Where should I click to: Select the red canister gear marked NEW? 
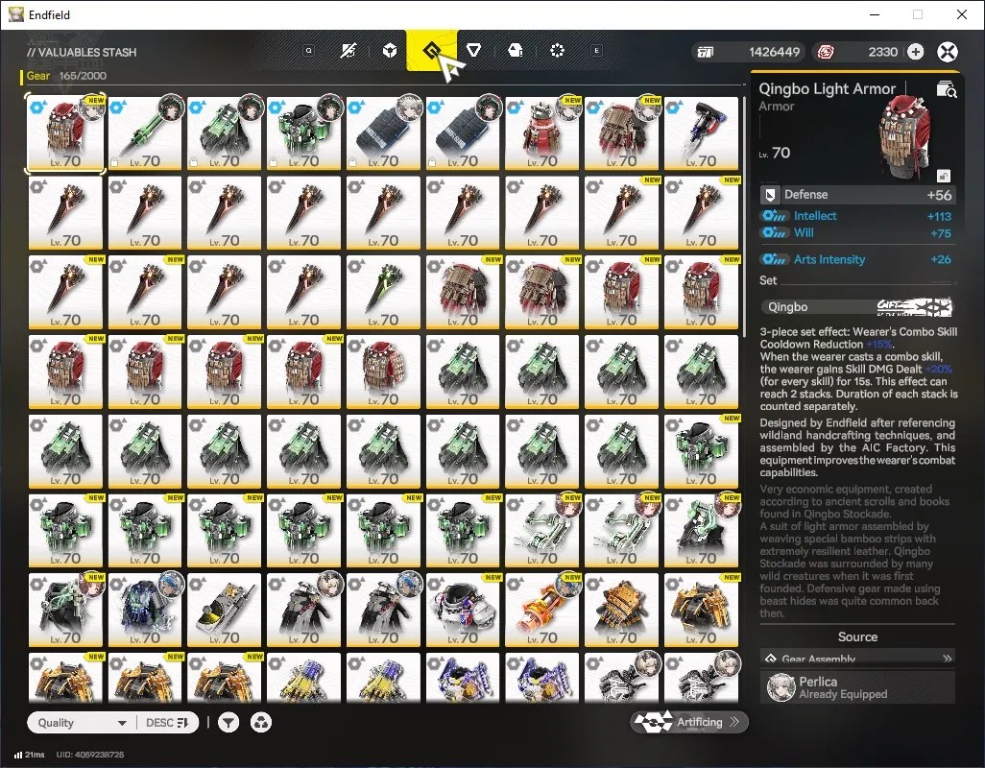click(x=542, y=133)
